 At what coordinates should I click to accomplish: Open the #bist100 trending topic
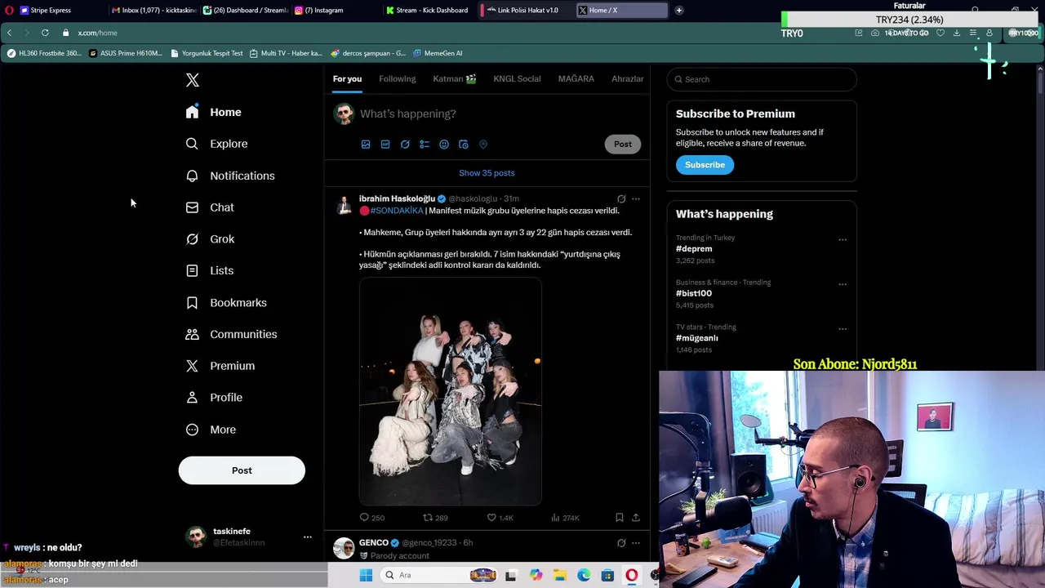[694, 293]
